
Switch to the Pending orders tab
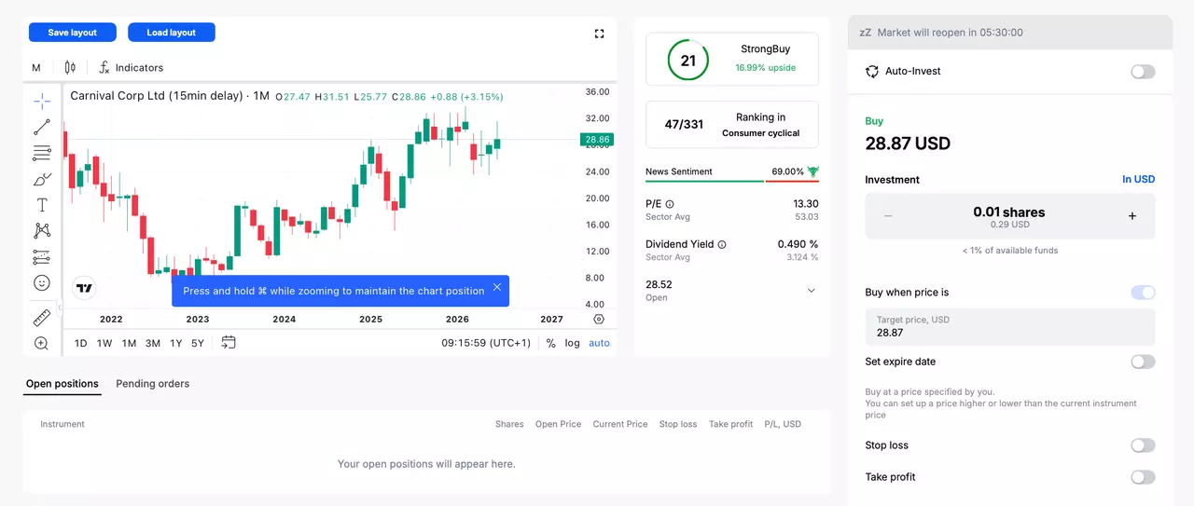[153, 384]
